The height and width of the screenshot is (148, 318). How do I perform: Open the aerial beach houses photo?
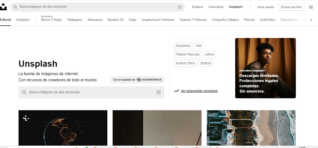click(x=251, y=127)
